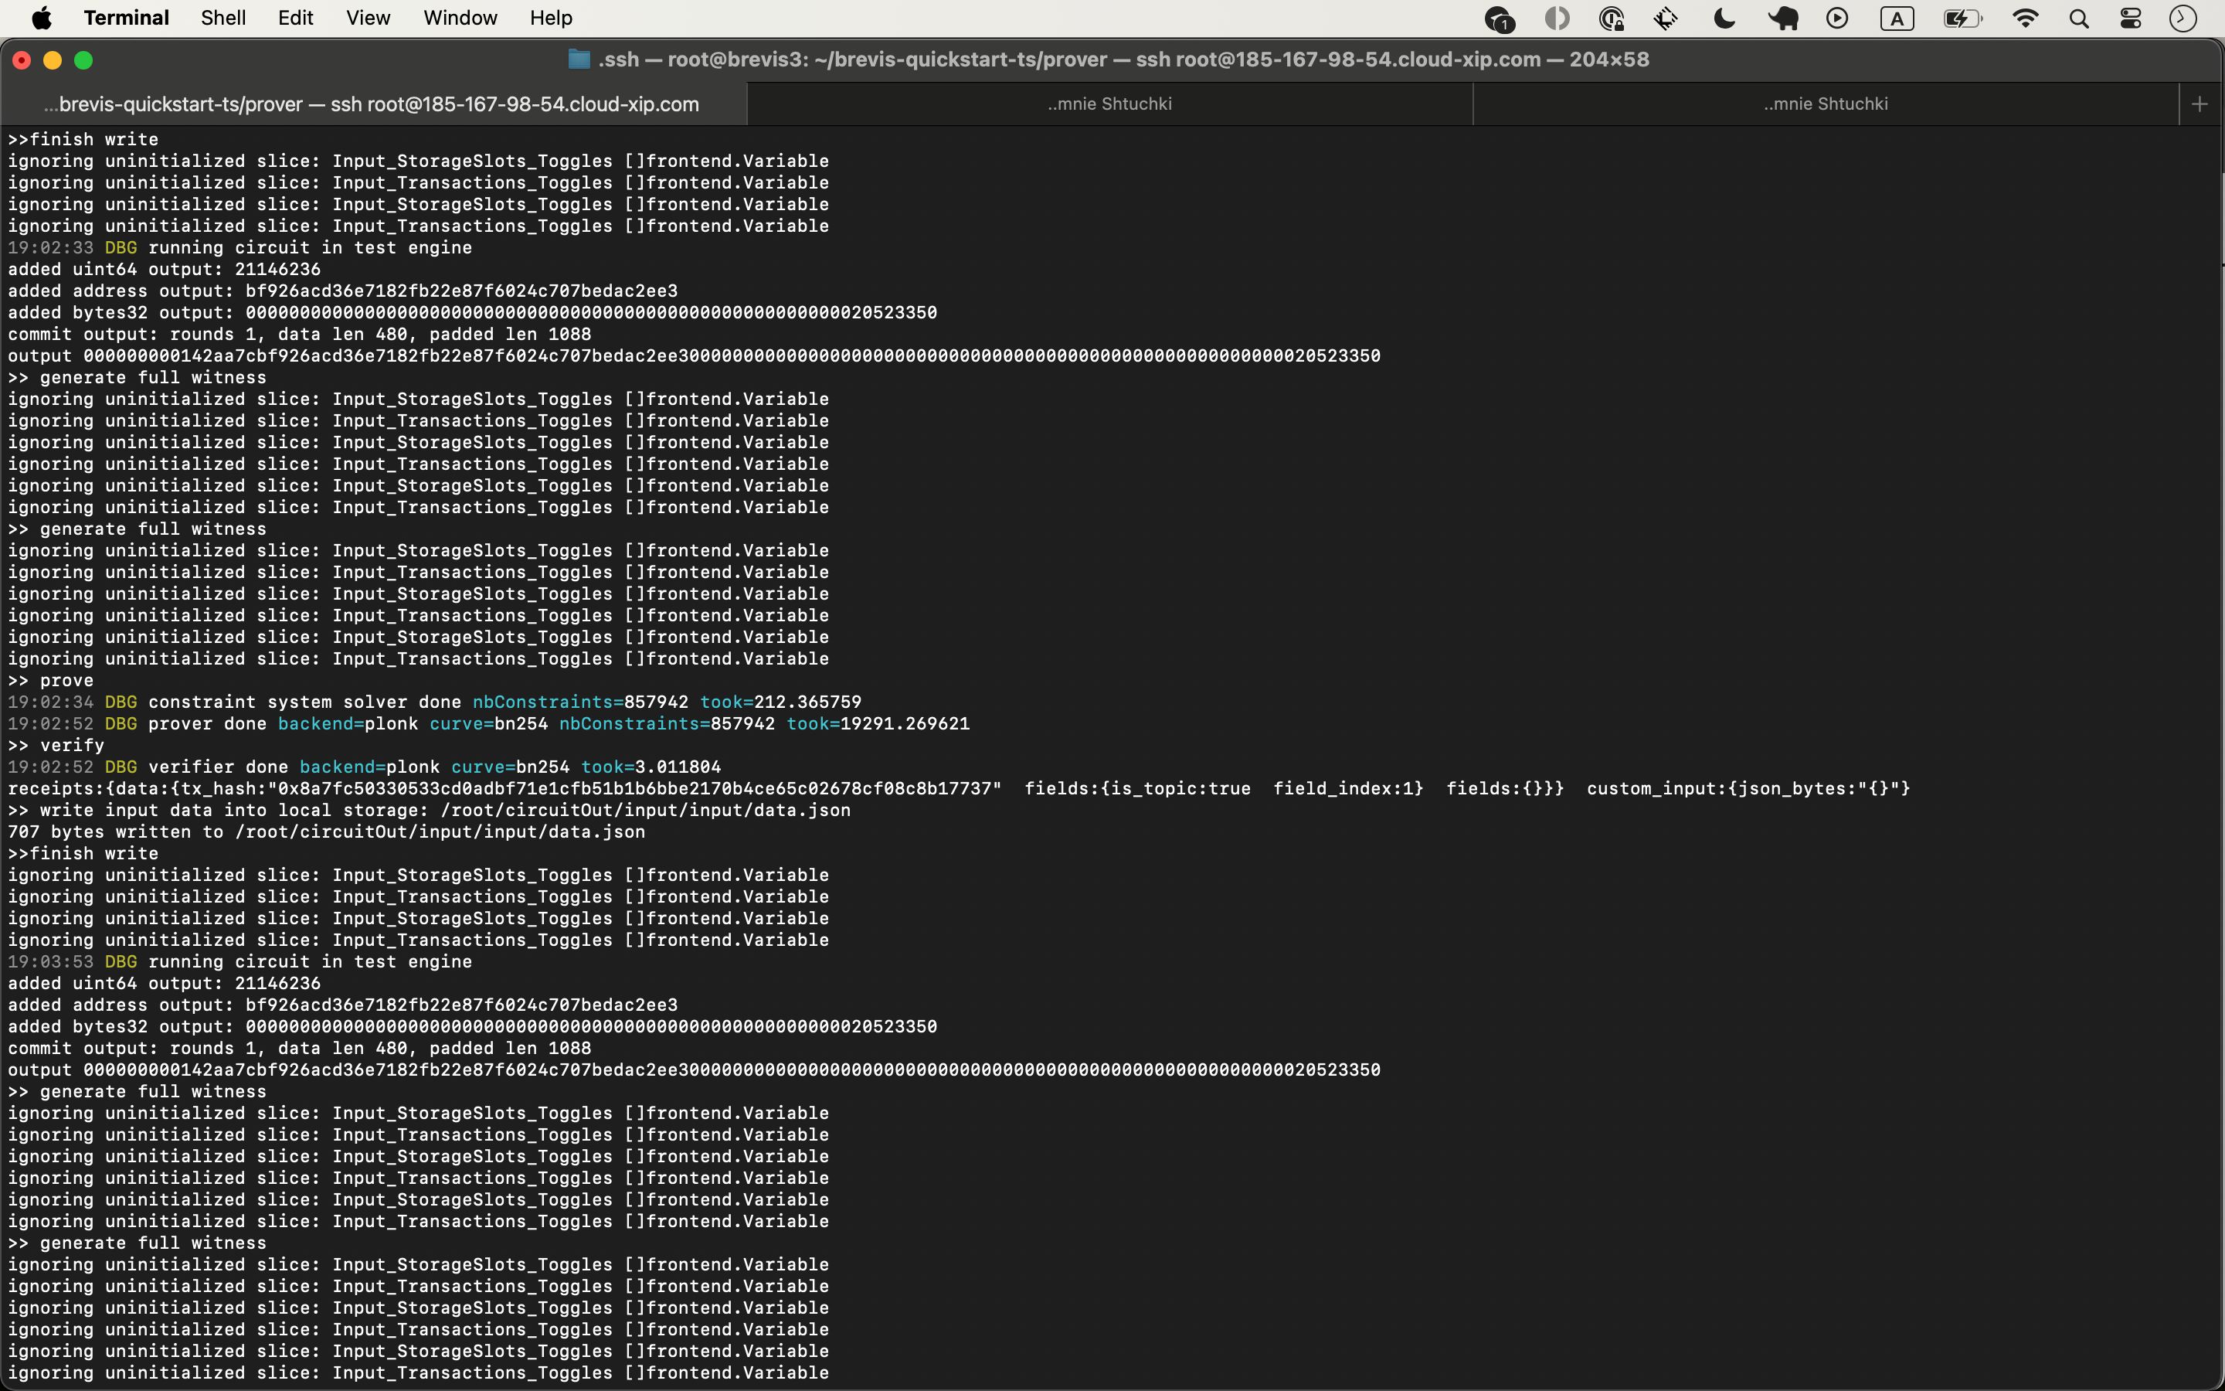This screenshot has width=2225, height=1391.
Task: Open the Window menu
Action: pos(460,19)
